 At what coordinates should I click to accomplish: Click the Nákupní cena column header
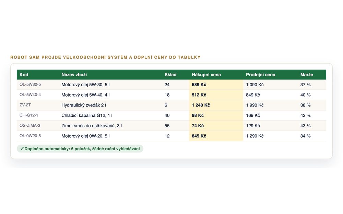(x=206, y=75)
